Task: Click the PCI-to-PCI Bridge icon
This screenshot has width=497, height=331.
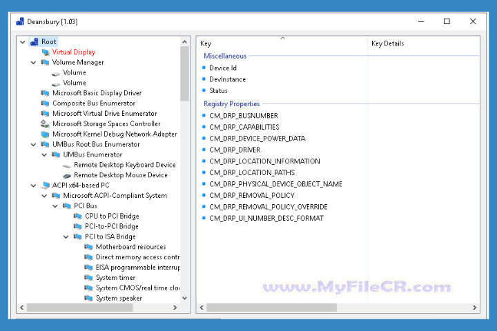Action: [77, 226]
